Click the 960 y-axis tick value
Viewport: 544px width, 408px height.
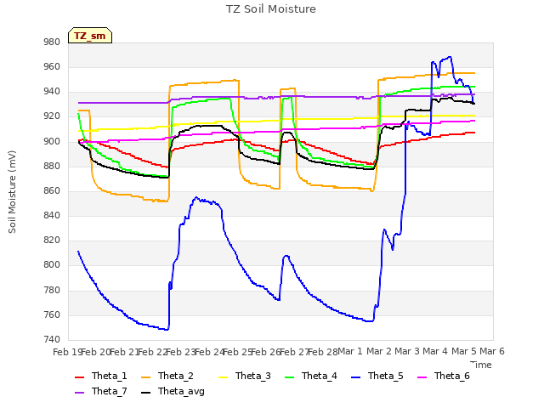coord(52,66)
